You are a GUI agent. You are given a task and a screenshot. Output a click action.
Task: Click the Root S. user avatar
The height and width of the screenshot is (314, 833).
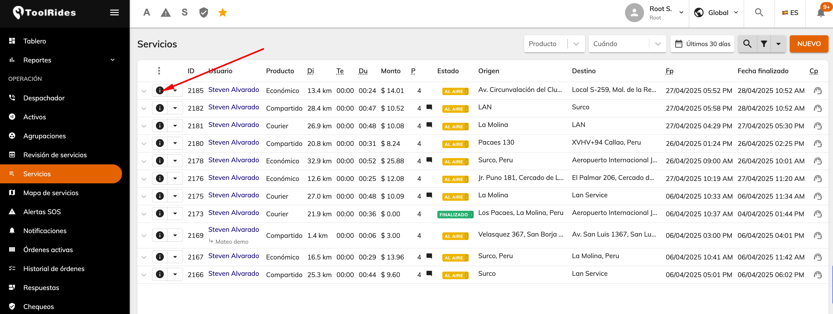pyautogui.click(x=634, y=13)
